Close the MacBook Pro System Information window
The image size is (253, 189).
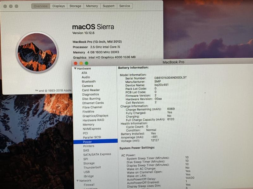(76, 63)
